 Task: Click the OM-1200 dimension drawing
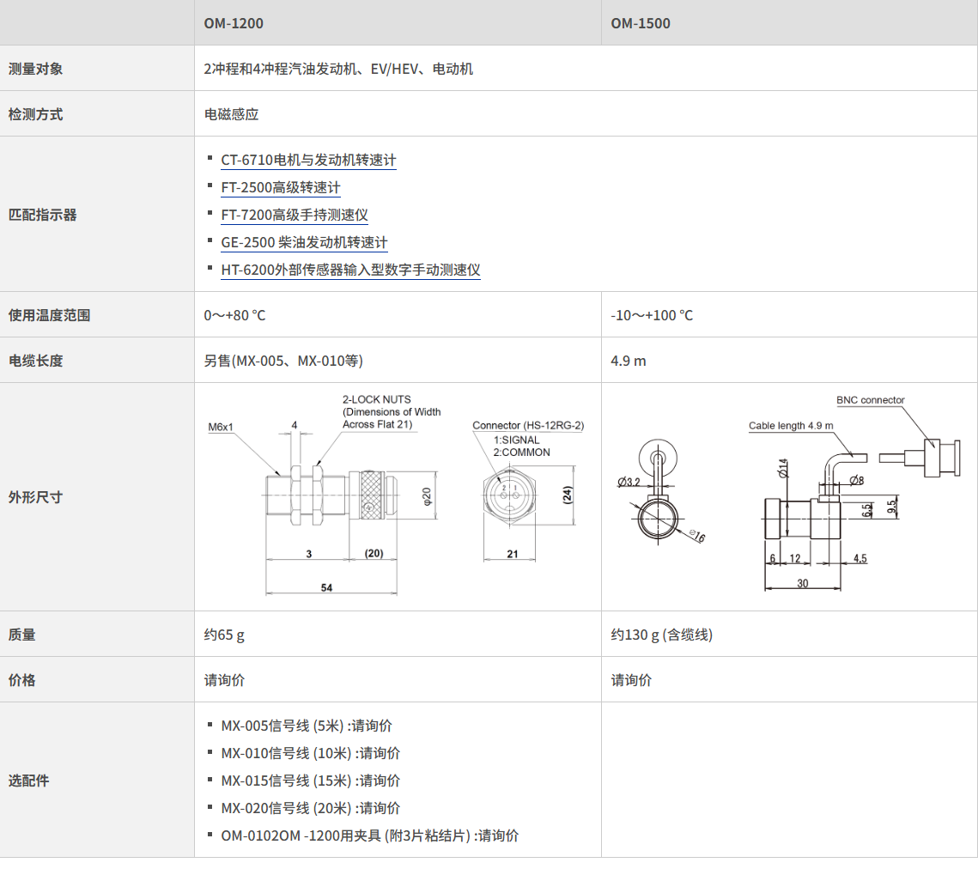pos(396,496)
